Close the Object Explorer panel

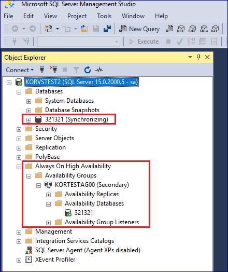(x=207, y=57)
